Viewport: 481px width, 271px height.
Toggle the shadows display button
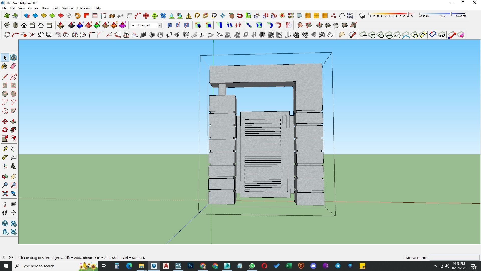pos(362,16)
